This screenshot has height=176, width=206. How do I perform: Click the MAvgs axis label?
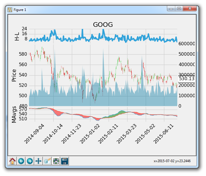click(14, 115)
